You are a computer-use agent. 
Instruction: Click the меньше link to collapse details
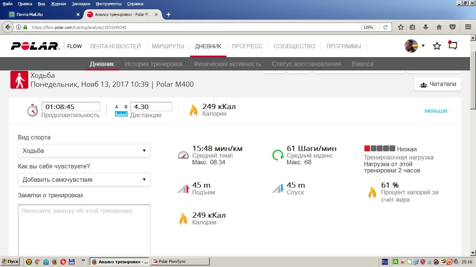click(436, 111)
